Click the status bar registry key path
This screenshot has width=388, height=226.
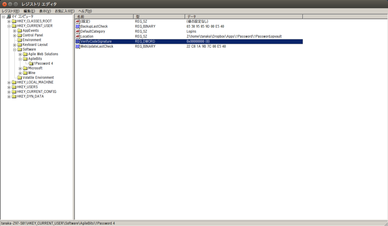(58, 223)
